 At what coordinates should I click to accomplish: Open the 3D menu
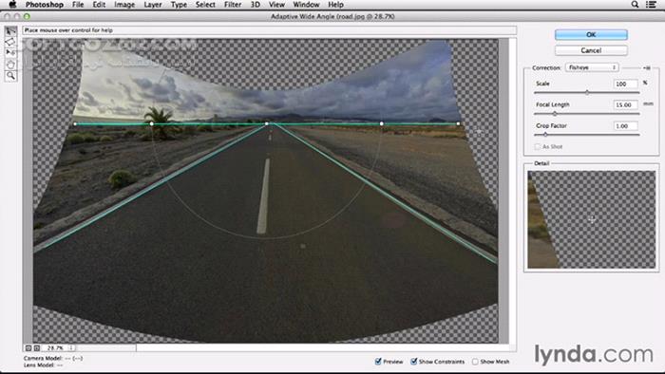(255, 5)
